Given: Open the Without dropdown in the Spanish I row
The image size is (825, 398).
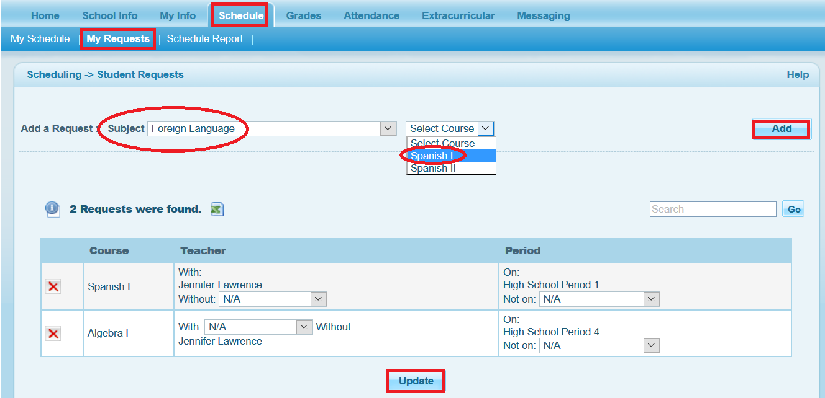Looking at the screenshot, I should tap(317, 299).
